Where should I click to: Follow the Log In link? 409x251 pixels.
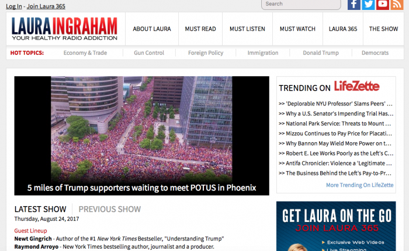(14, 6)
